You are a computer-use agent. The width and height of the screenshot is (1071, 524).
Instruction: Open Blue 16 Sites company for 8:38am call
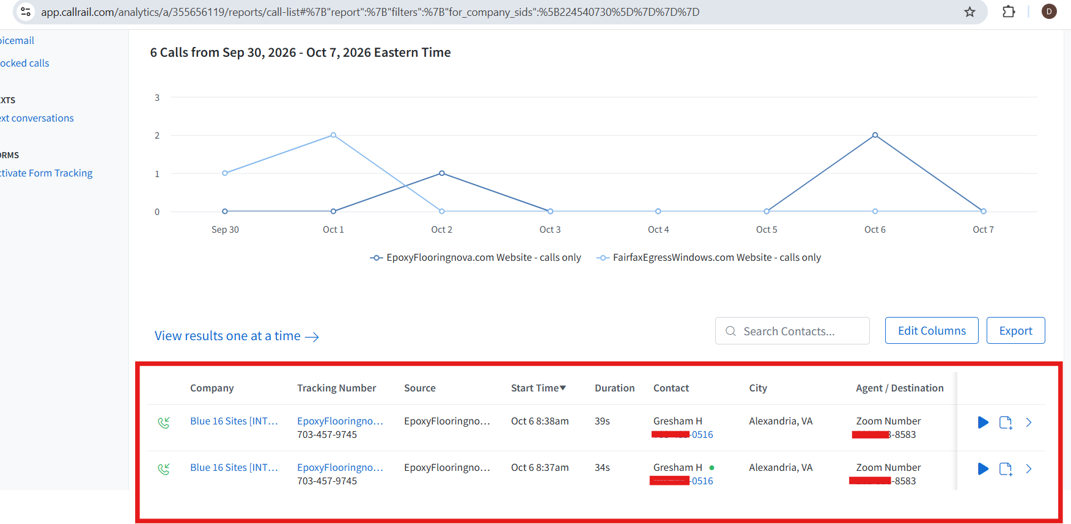coord(234,421)
